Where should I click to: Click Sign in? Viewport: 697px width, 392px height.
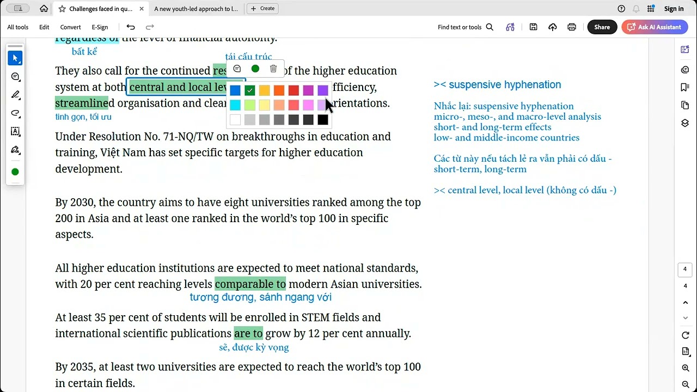[674, 9]
